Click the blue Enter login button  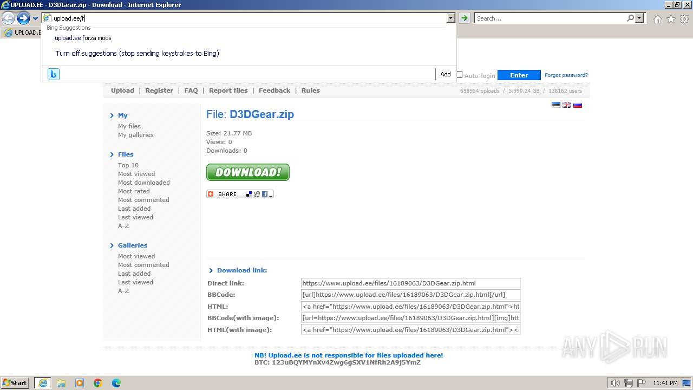click(519, 75)
